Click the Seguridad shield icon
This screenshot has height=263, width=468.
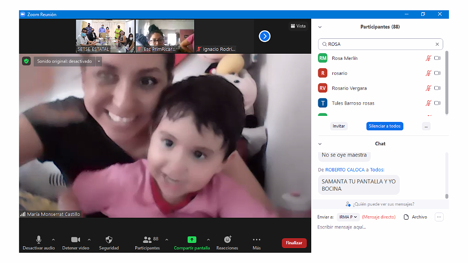(x=109, y=240)
